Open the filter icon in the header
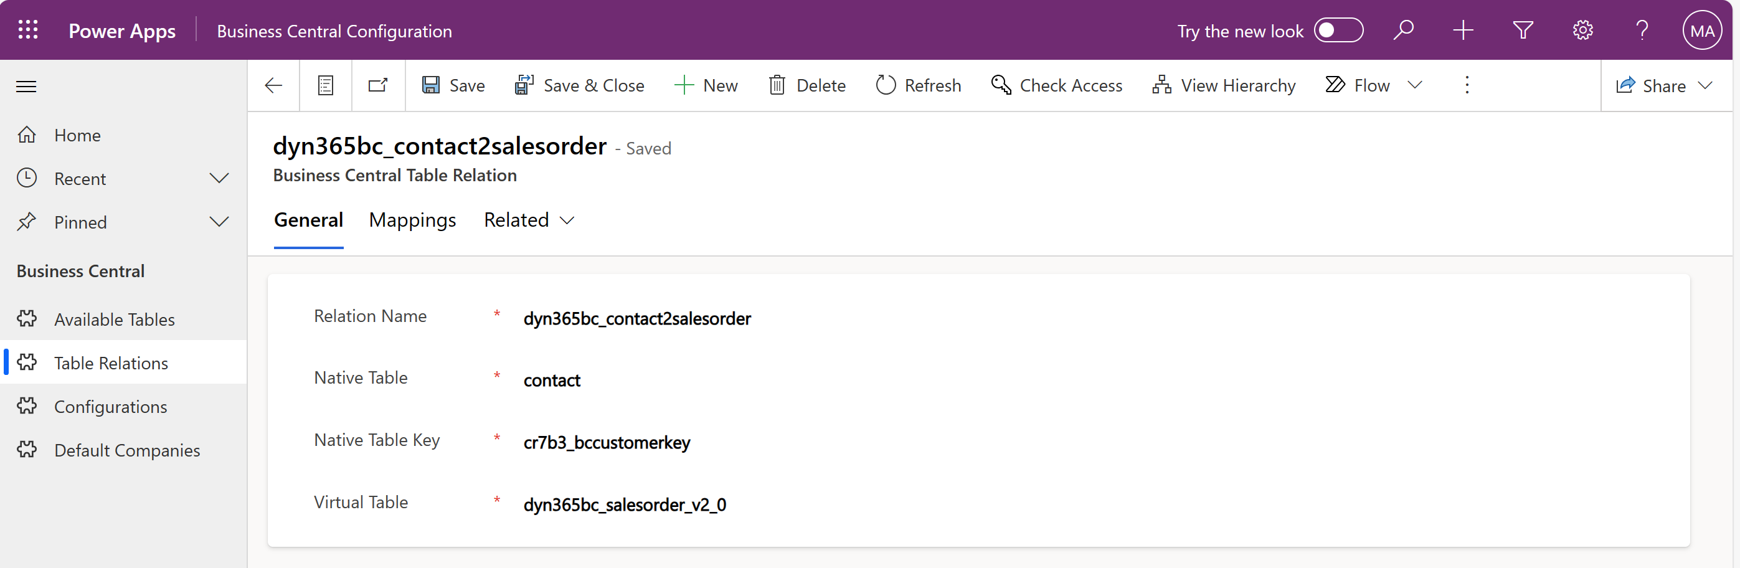1740x568 pixels. pyautogui.click(x=1523, y=30)
